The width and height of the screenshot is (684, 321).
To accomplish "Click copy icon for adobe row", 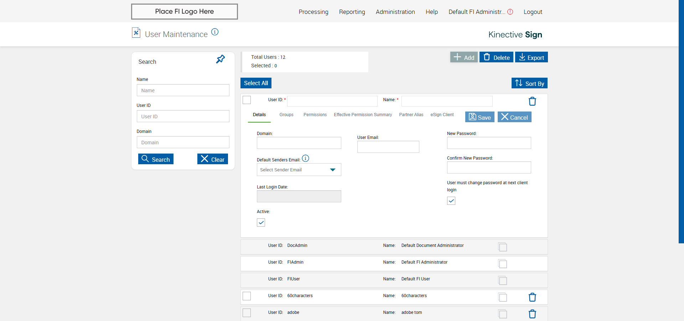I will (503, 314).
